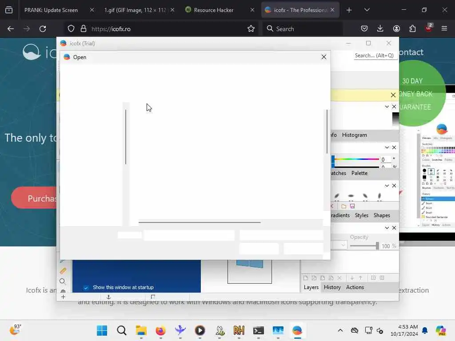Switch to the Palette tab
This screenshot has height=341, width=455.
(x=359, y=173)
